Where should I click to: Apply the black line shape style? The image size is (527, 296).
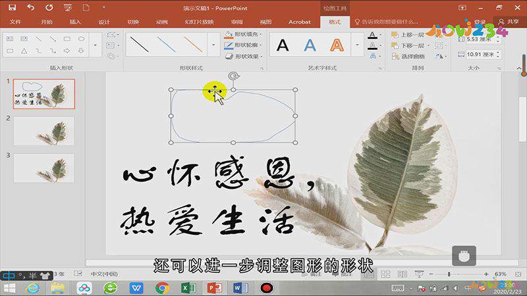139,45
